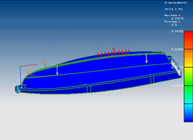This screenshot has width=193, height=140.
Task: Click the XC axis label
Action: [43, 62]
